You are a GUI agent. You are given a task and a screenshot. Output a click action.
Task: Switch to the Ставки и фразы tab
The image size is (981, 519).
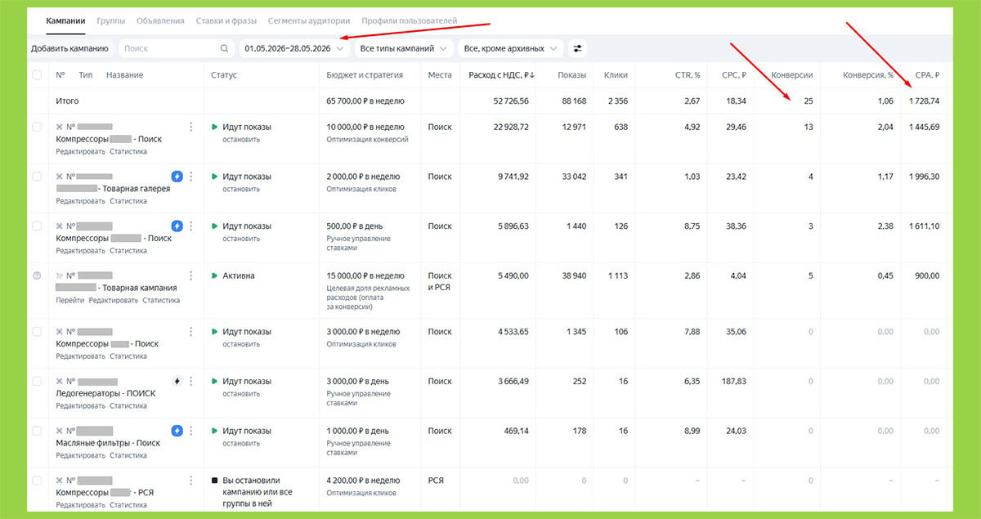click(x=226, y=20)
